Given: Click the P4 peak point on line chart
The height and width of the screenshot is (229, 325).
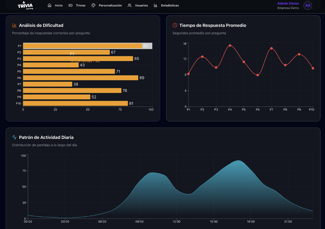Looking at the screenshot, I should [230, 46].
